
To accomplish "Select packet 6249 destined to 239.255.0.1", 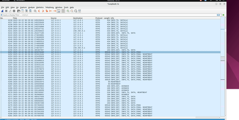I will click(x=110, y=48).
